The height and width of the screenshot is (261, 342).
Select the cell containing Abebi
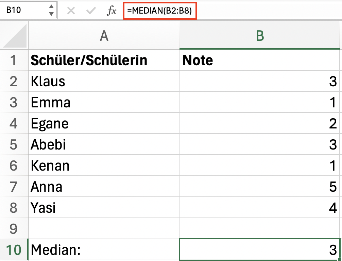pyautogui.click(x=104, y=144)
